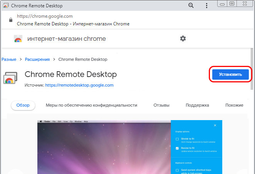Screen dimensions: 255x174
Task: Switch to the Отзывы tab
Action: click(161, 105)
